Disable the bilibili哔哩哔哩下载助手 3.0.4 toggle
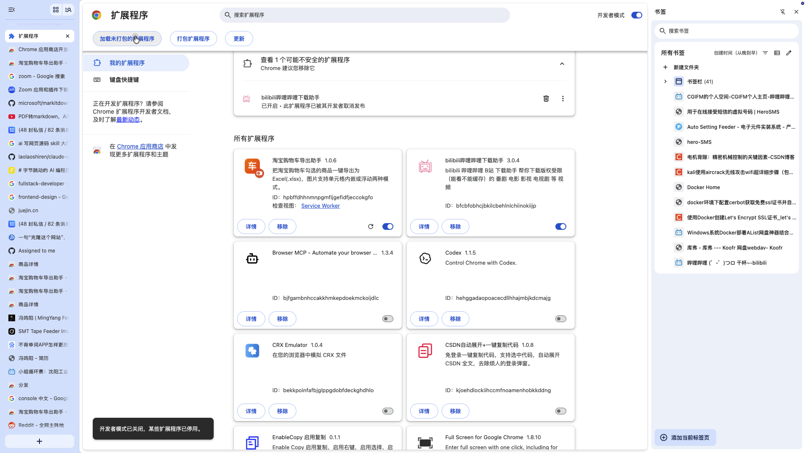Image resolution: width=806 pixels, height=453 pixels. tap(561, 226)
